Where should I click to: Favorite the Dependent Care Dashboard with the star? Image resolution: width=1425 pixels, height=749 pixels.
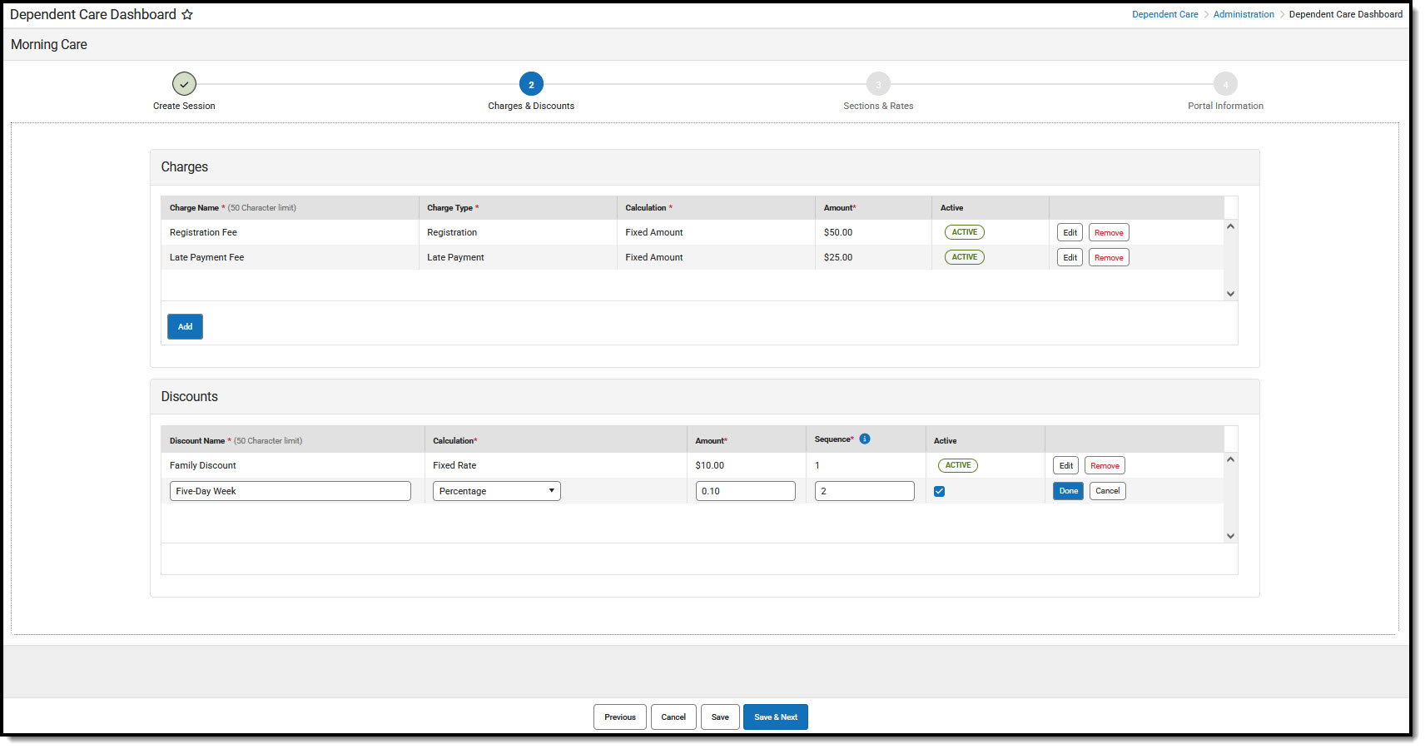tap(187, 15)
